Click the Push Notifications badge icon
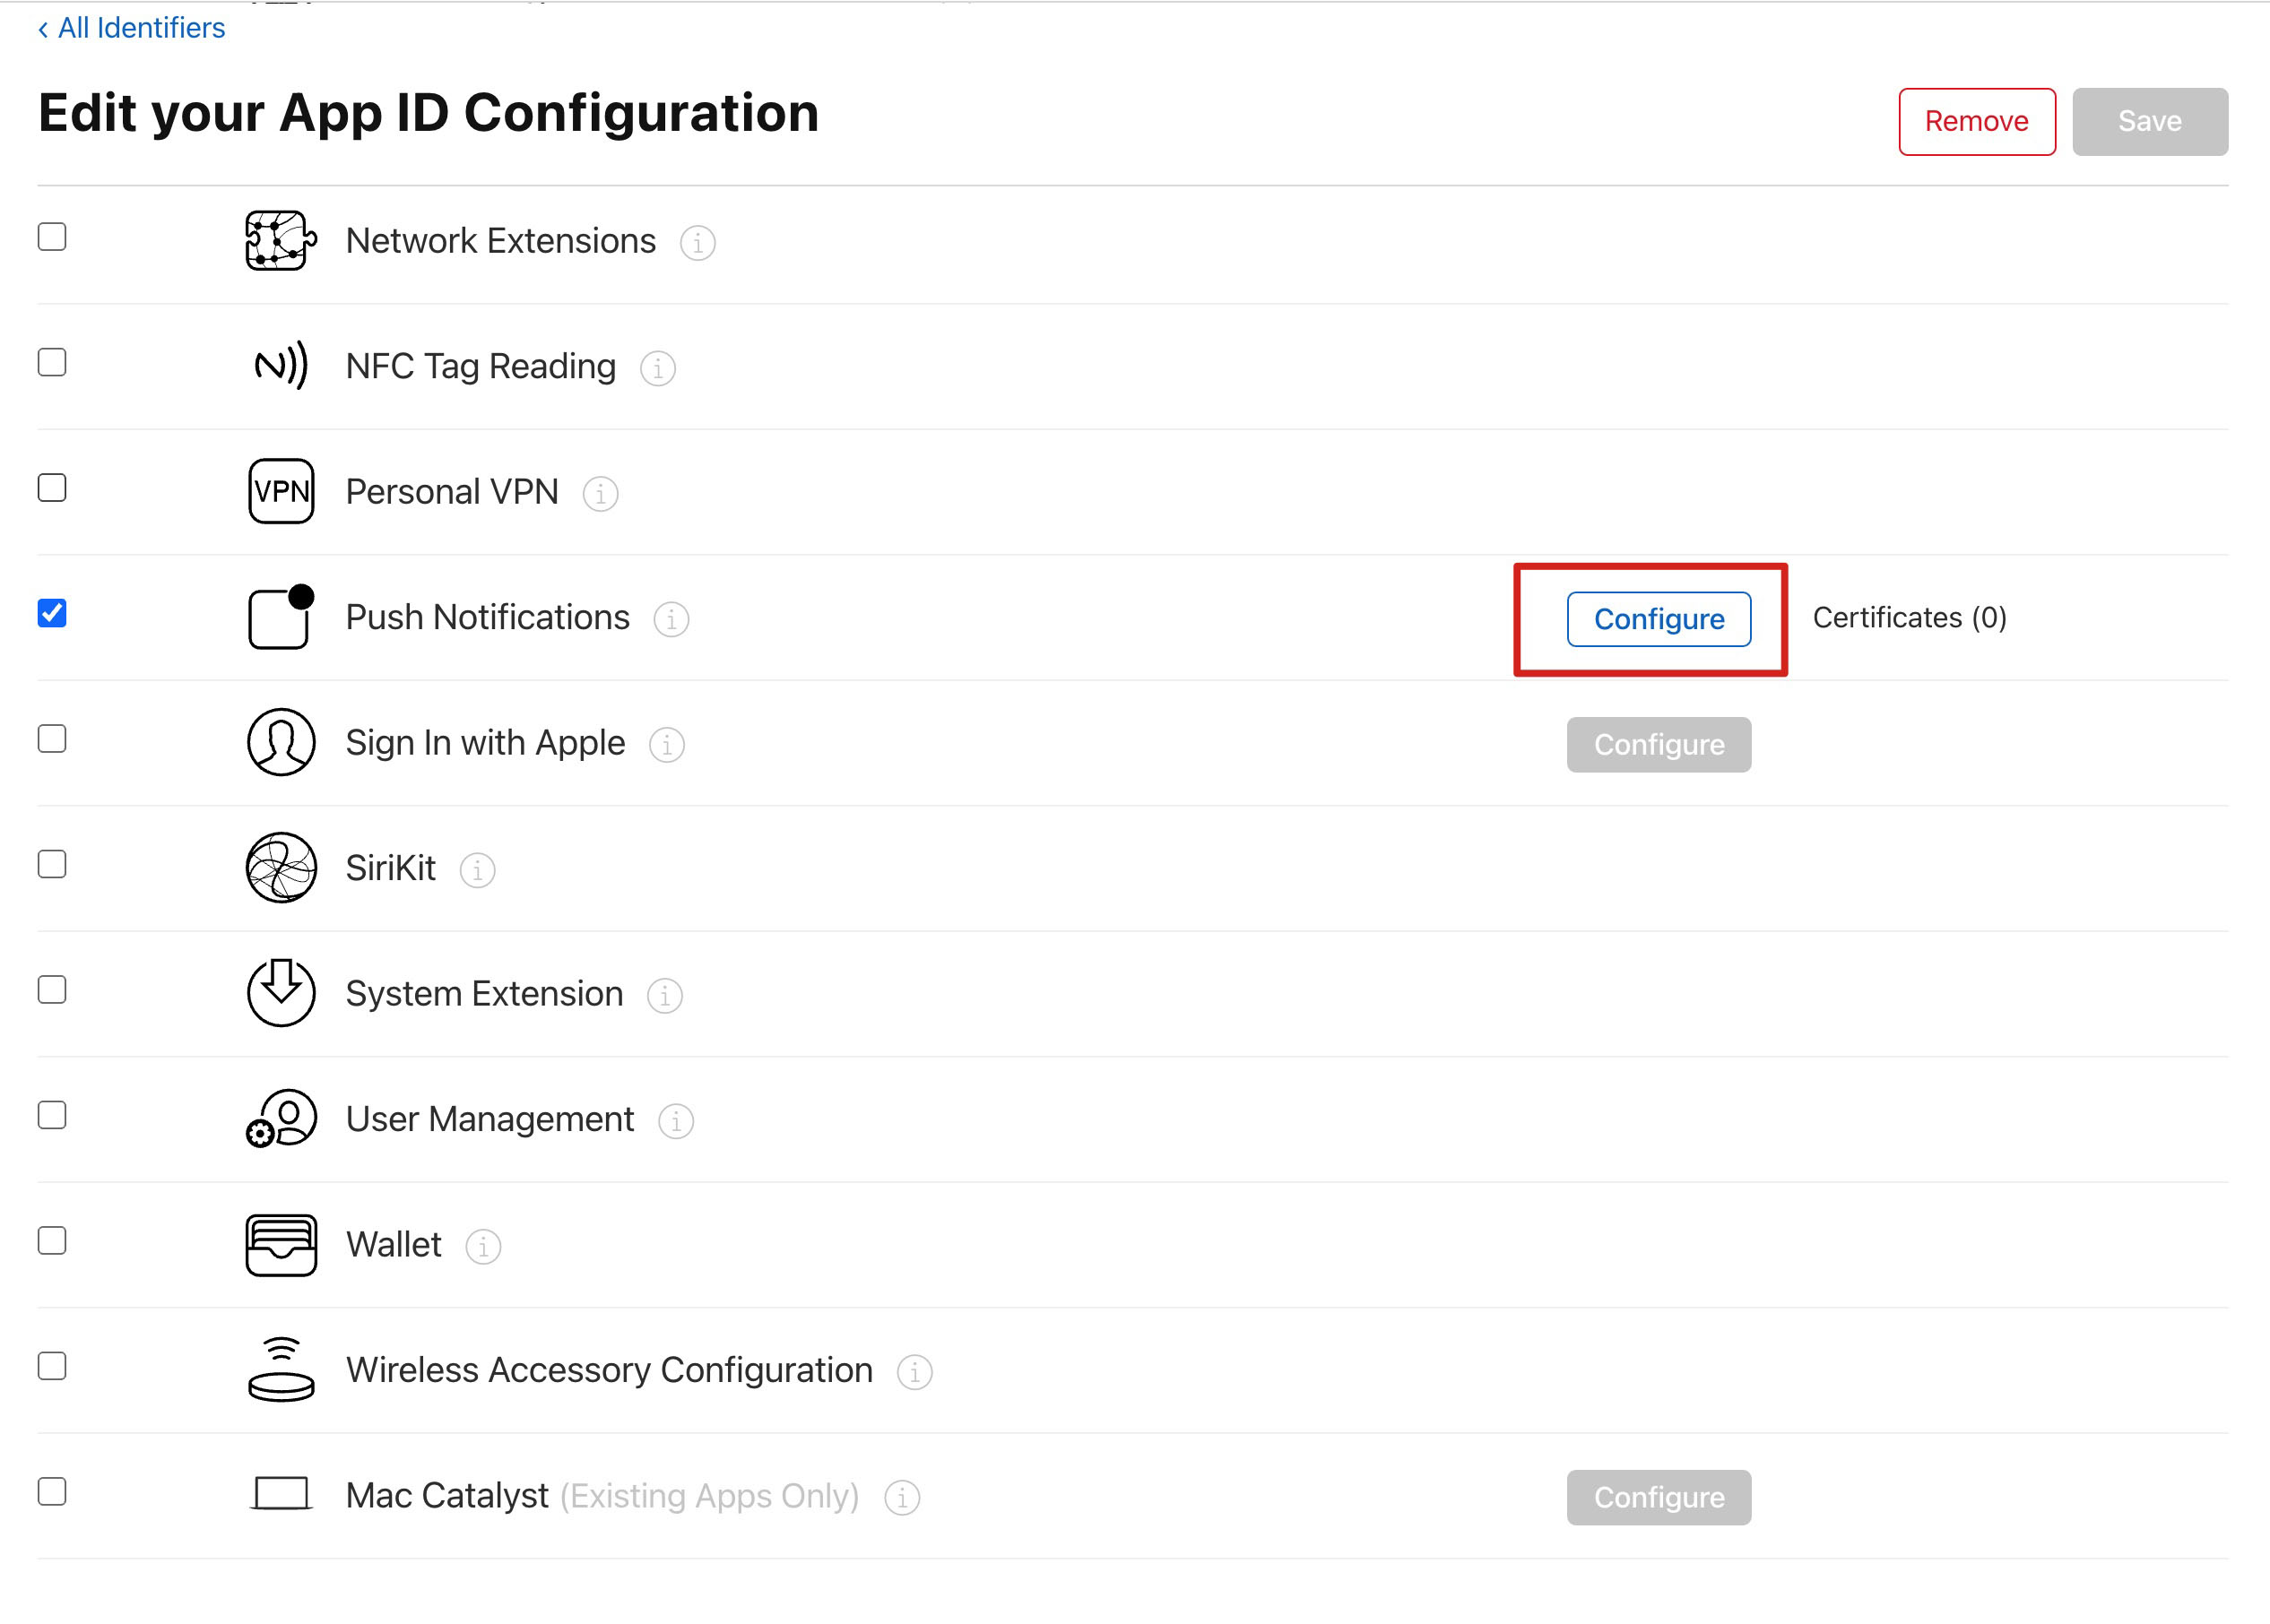This screenshot has width=2270, height=1624. (x=280, y=617)
